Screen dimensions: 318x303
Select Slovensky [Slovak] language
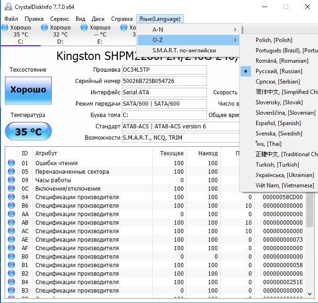[279, 102]
